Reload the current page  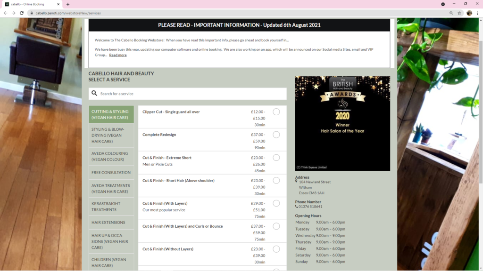point(22,13)
